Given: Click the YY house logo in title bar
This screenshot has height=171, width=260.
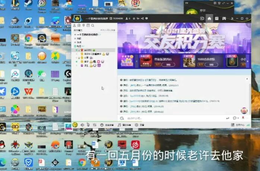Looking at the screenshot, I should 77,18.
